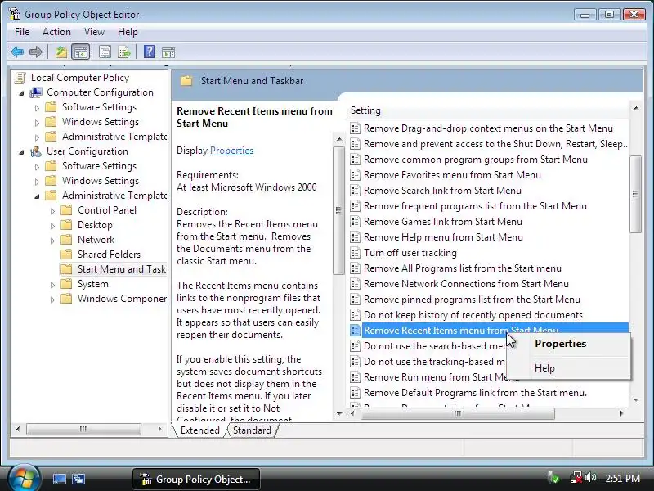
Task: Click the Group Policy Object taskbar button
Action: pos(196,479)
